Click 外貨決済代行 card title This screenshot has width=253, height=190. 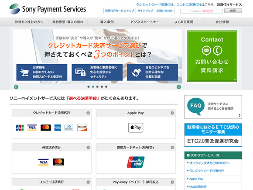pyautogui.click(x=51, y=147)
